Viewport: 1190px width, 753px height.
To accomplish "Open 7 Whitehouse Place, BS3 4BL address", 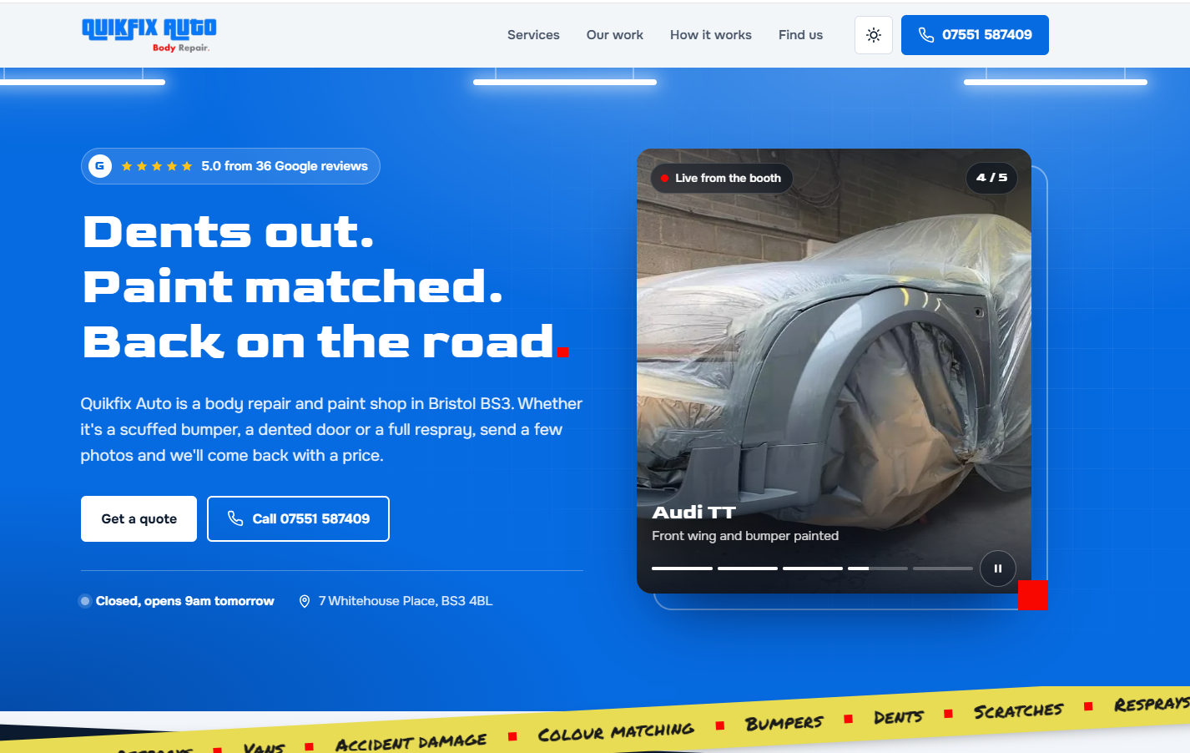I will (406, 601).
